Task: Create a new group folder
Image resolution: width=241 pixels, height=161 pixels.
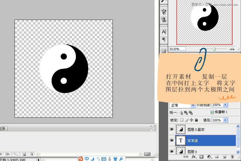Action: [x=217, y=157]
